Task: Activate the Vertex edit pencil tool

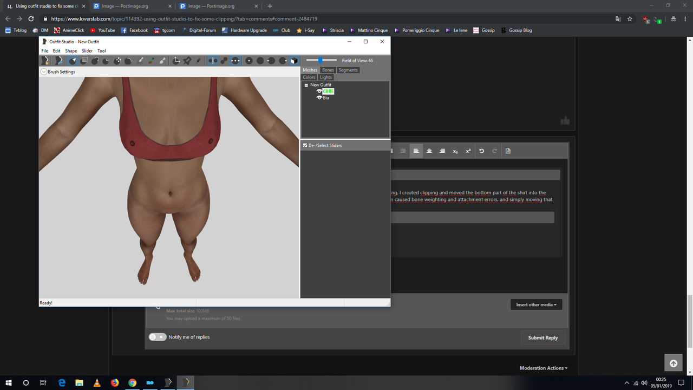Action: click(x=198, y=61)
